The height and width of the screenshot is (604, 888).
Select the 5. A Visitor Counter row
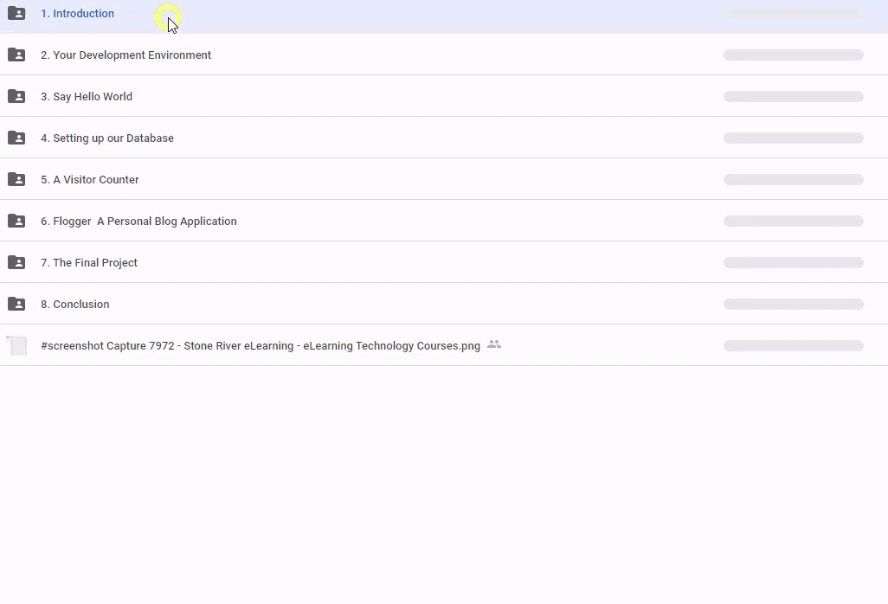tap(90, 180)
